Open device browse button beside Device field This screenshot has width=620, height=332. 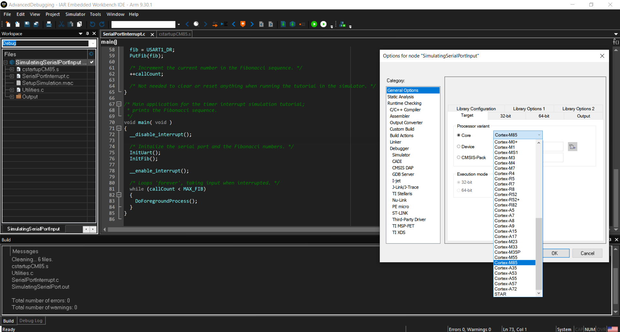572,147
